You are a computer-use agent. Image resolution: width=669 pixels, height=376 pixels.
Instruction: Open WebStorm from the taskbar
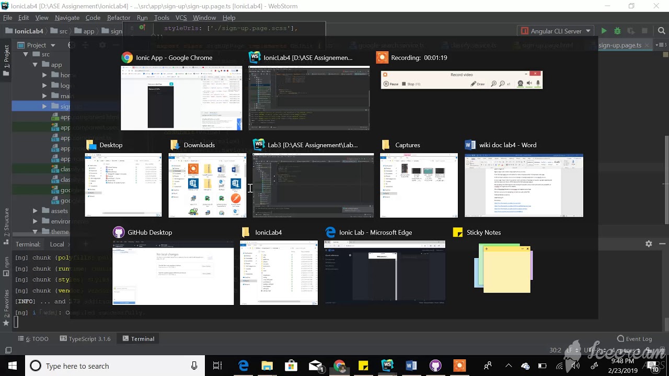387,366
